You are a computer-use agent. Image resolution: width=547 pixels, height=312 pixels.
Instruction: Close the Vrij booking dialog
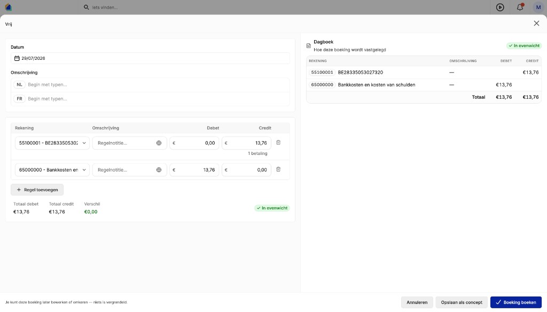[x=536, y=24]
